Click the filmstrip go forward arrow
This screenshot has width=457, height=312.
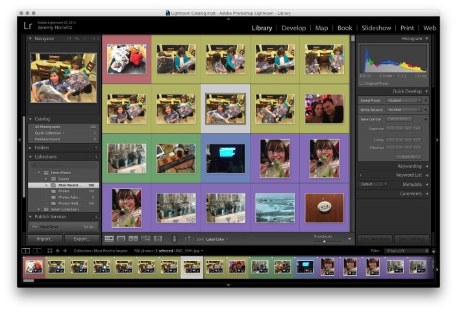(x=64, y=251)
